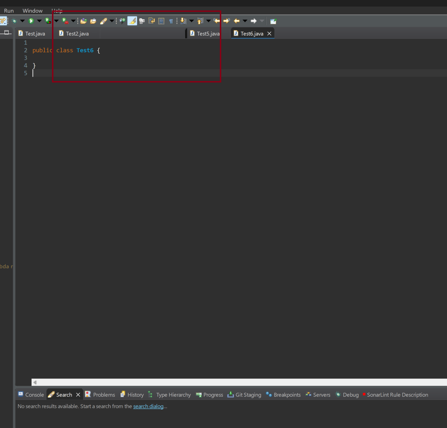Open Search with the flashlight icon
This screenshot has width=447, height=428.
[104, 21]
